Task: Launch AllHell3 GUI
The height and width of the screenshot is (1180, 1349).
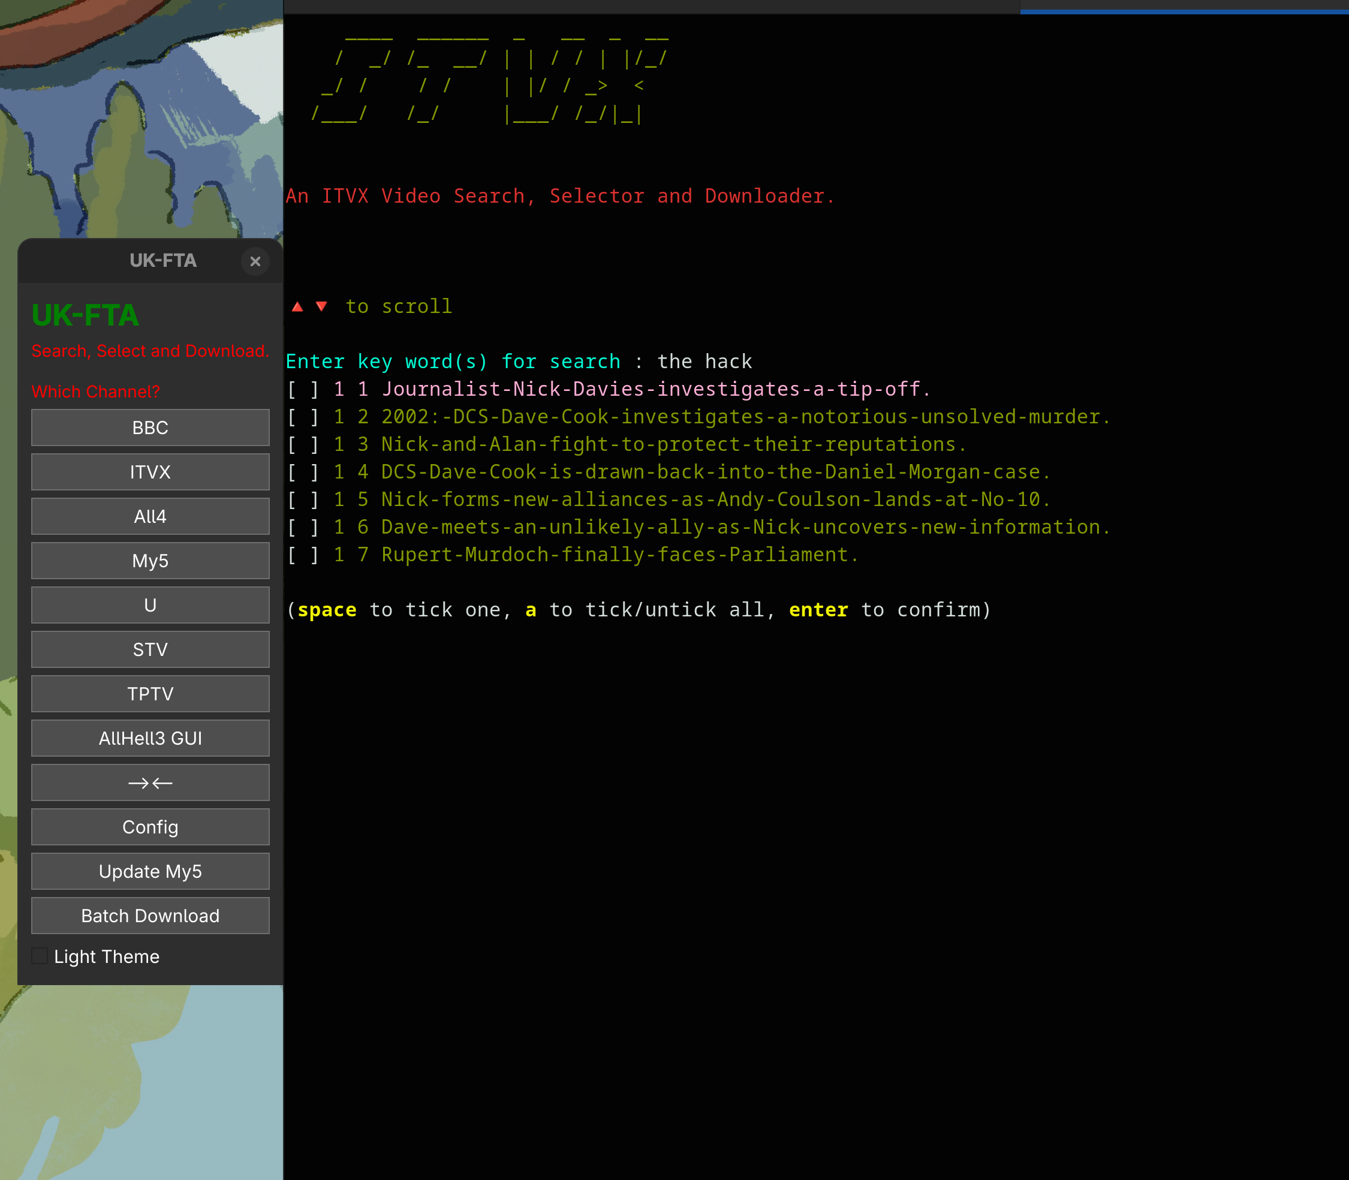Action: point(150,738)
